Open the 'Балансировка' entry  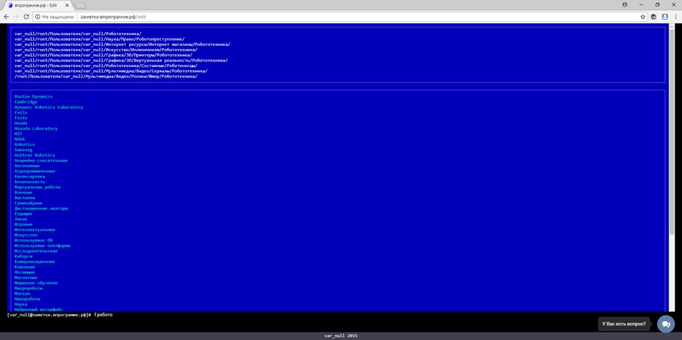30,177
